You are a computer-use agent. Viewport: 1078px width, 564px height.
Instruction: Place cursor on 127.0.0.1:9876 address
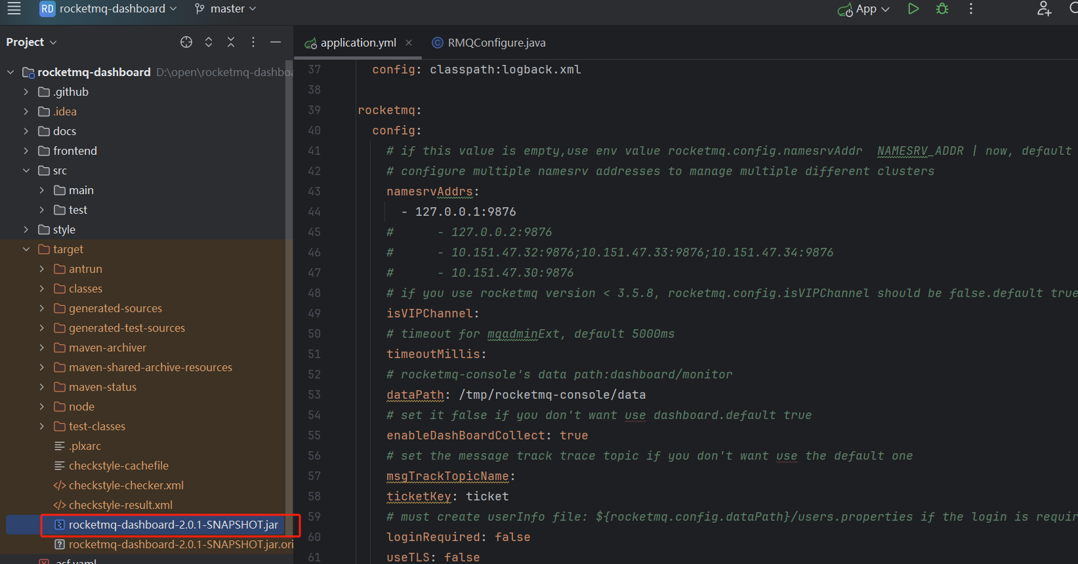pos(465,212)
